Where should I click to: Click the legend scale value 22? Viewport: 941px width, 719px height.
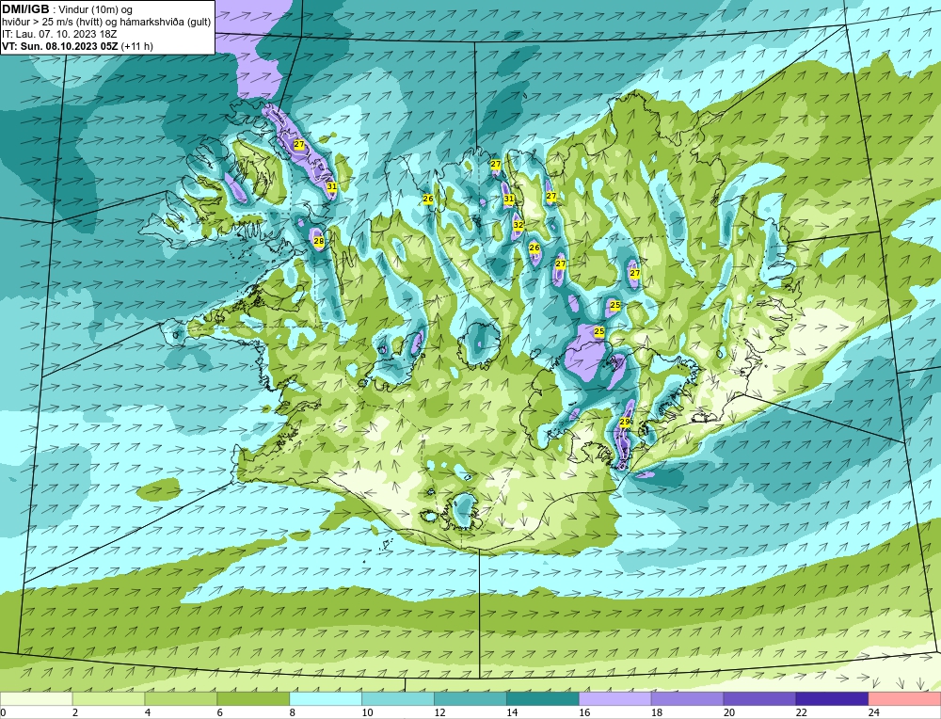click(x=802, y=712)
